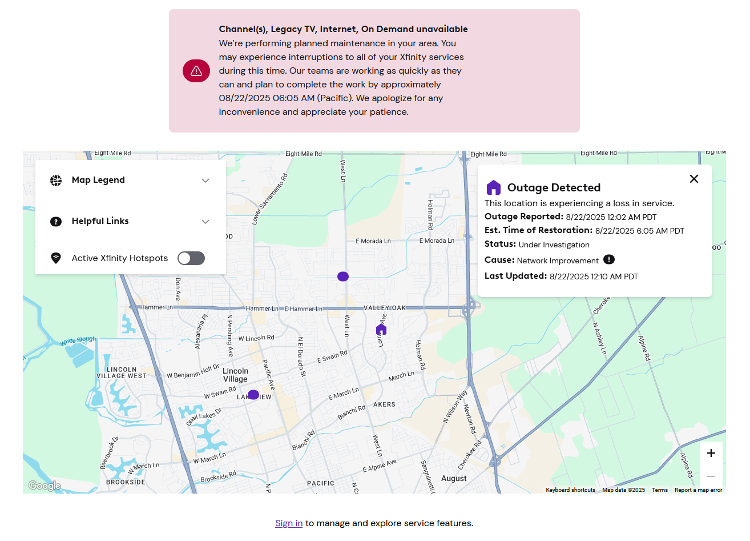
Task: Open the Helpful Links section label
Action: [100, 221]
